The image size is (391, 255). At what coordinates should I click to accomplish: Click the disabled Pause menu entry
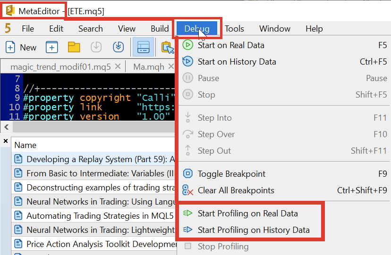(284, 78)
